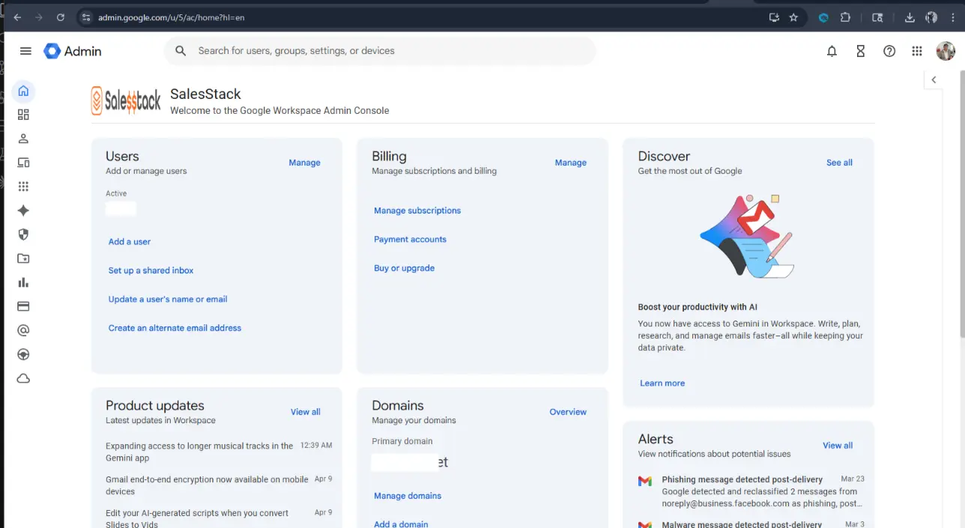The image size is (965, 528).
Task: Click Create an alternate email address
Action: tap(175, 328)
